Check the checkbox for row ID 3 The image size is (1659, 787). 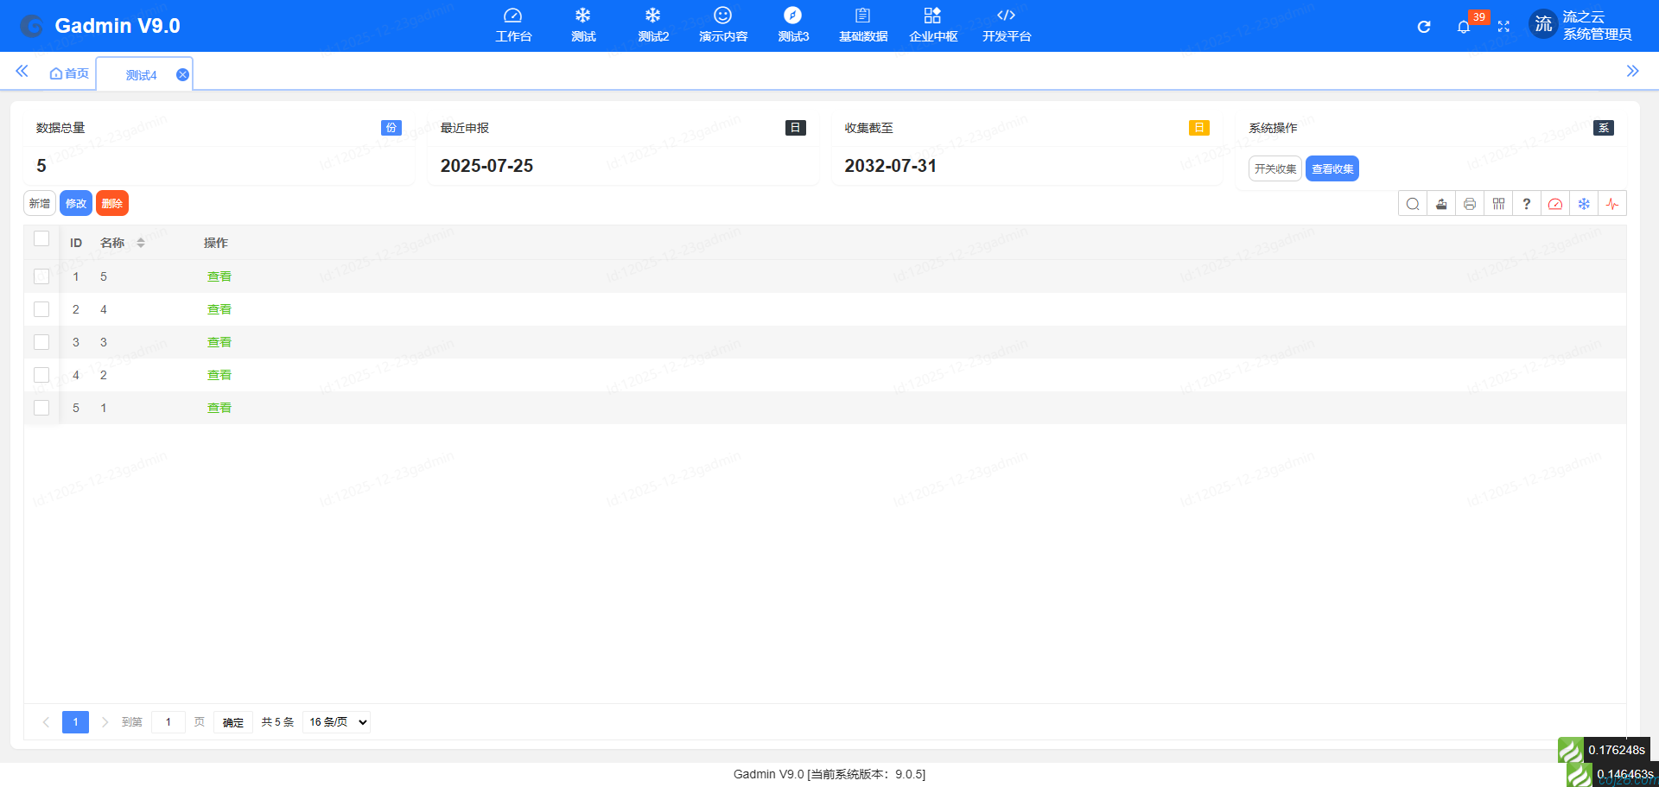pos(41,341)
